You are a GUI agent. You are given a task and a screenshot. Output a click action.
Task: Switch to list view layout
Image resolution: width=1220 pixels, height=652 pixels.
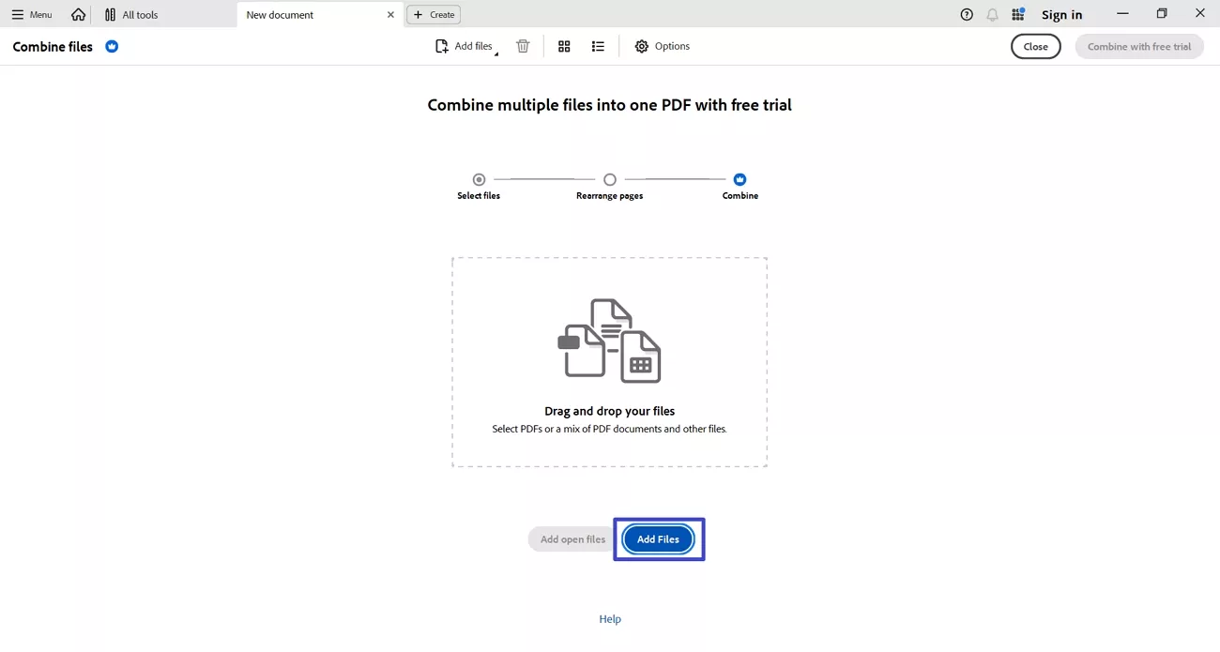click(x=598, y=46)
